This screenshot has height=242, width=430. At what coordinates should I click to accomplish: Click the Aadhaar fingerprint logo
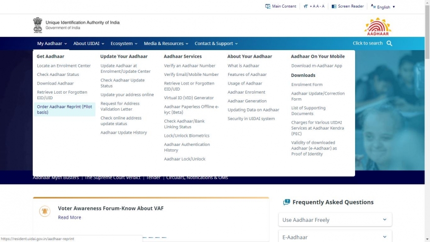point(377,25)
